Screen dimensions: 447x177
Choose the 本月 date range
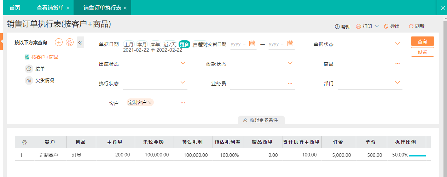142,45
